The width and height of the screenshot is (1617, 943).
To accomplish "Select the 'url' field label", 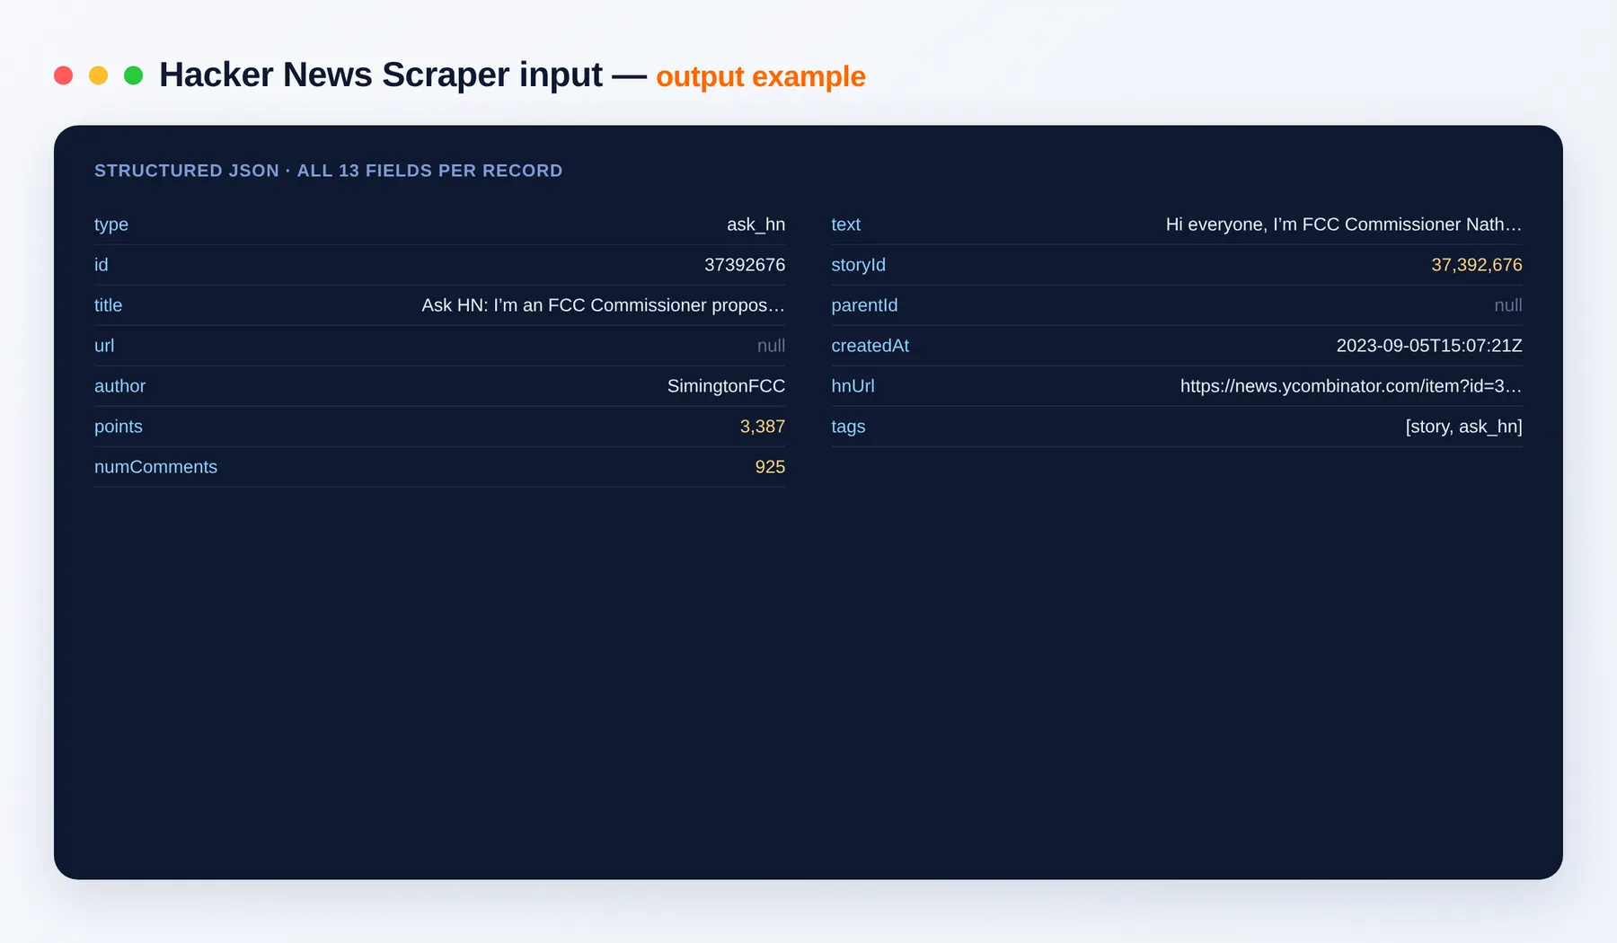I will coord(104,346).
